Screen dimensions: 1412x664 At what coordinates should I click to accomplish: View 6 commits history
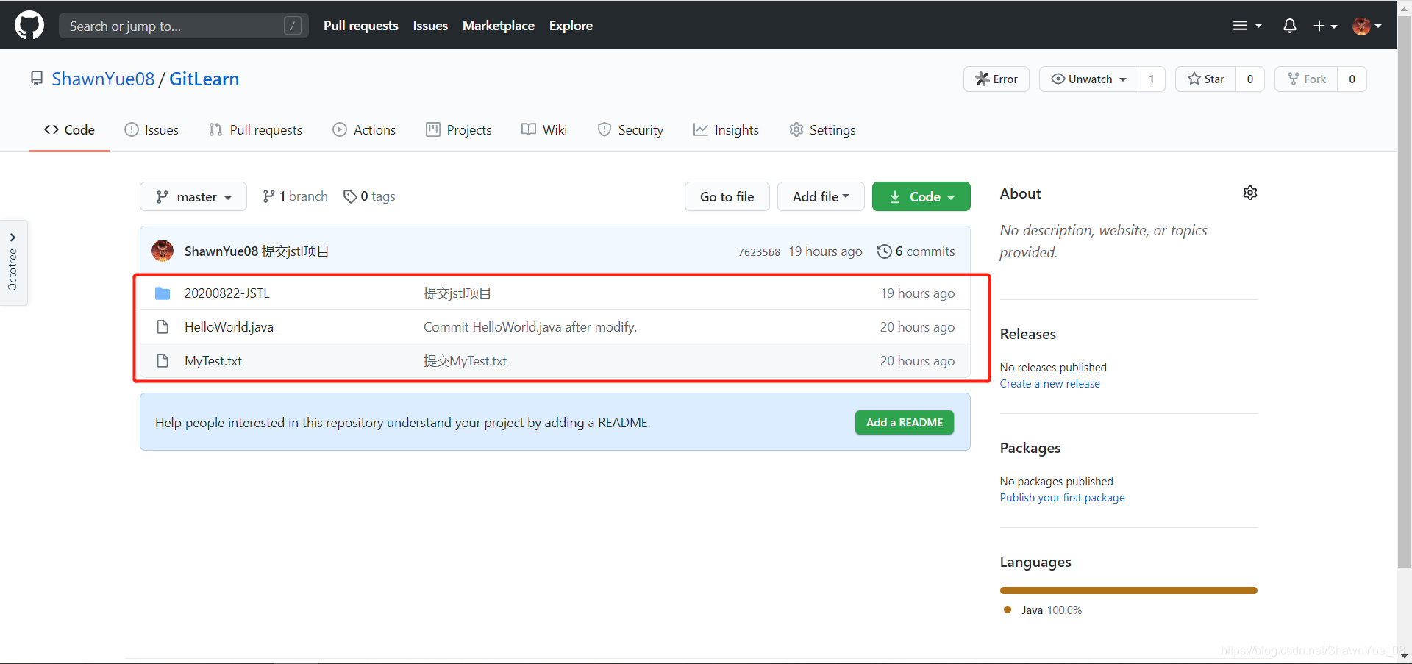[916, 251]
